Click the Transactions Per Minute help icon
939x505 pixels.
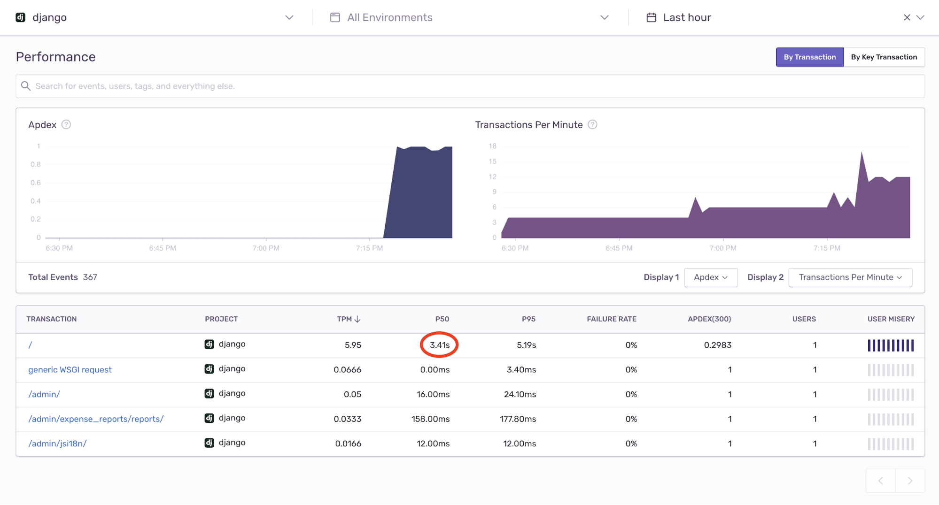(593, 124)
